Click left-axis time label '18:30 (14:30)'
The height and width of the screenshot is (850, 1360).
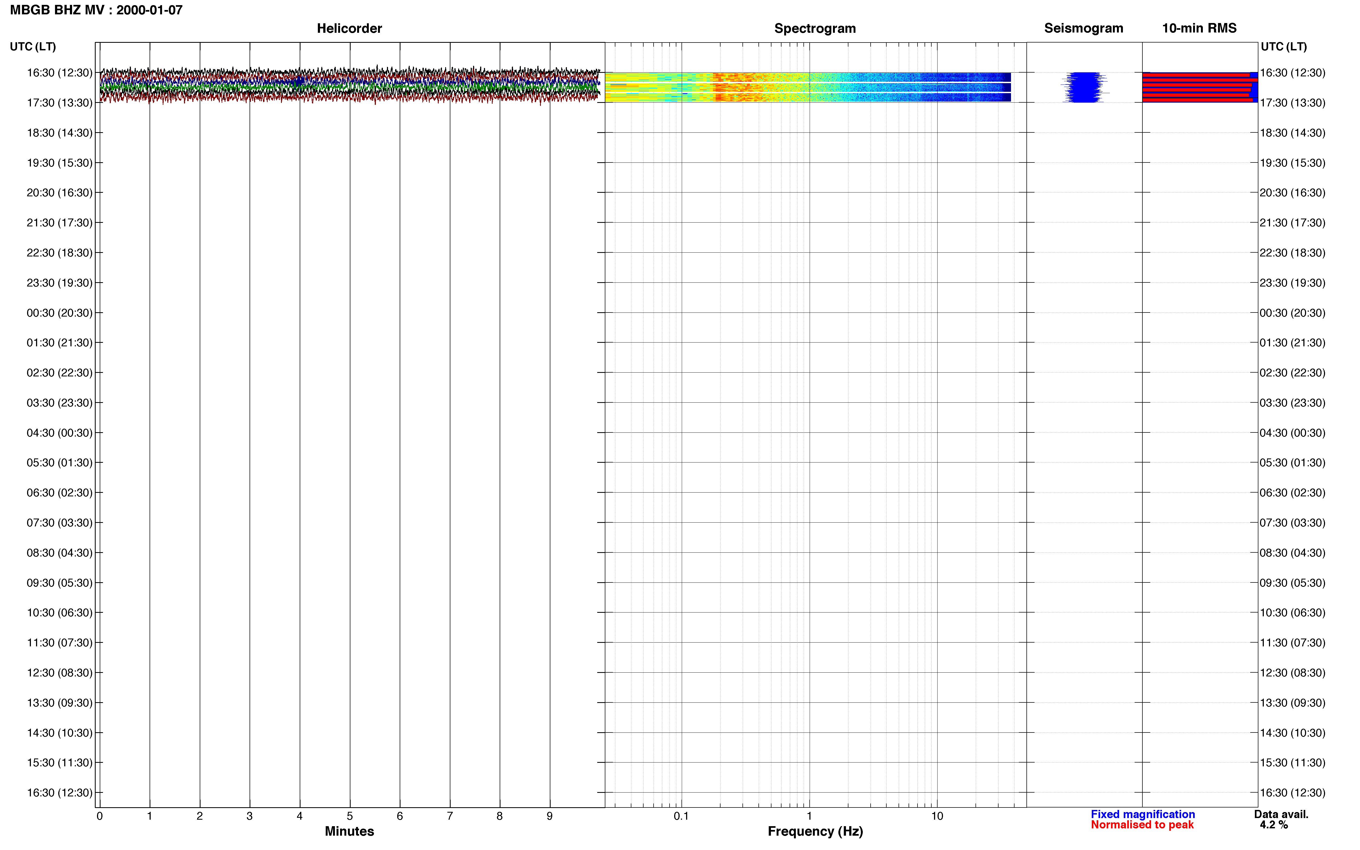[x=60, y=133]
